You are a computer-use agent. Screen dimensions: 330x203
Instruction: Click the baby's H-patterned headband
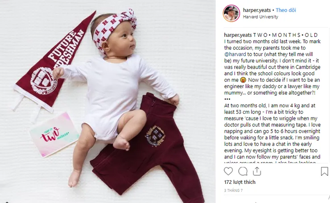pos(115,28)
